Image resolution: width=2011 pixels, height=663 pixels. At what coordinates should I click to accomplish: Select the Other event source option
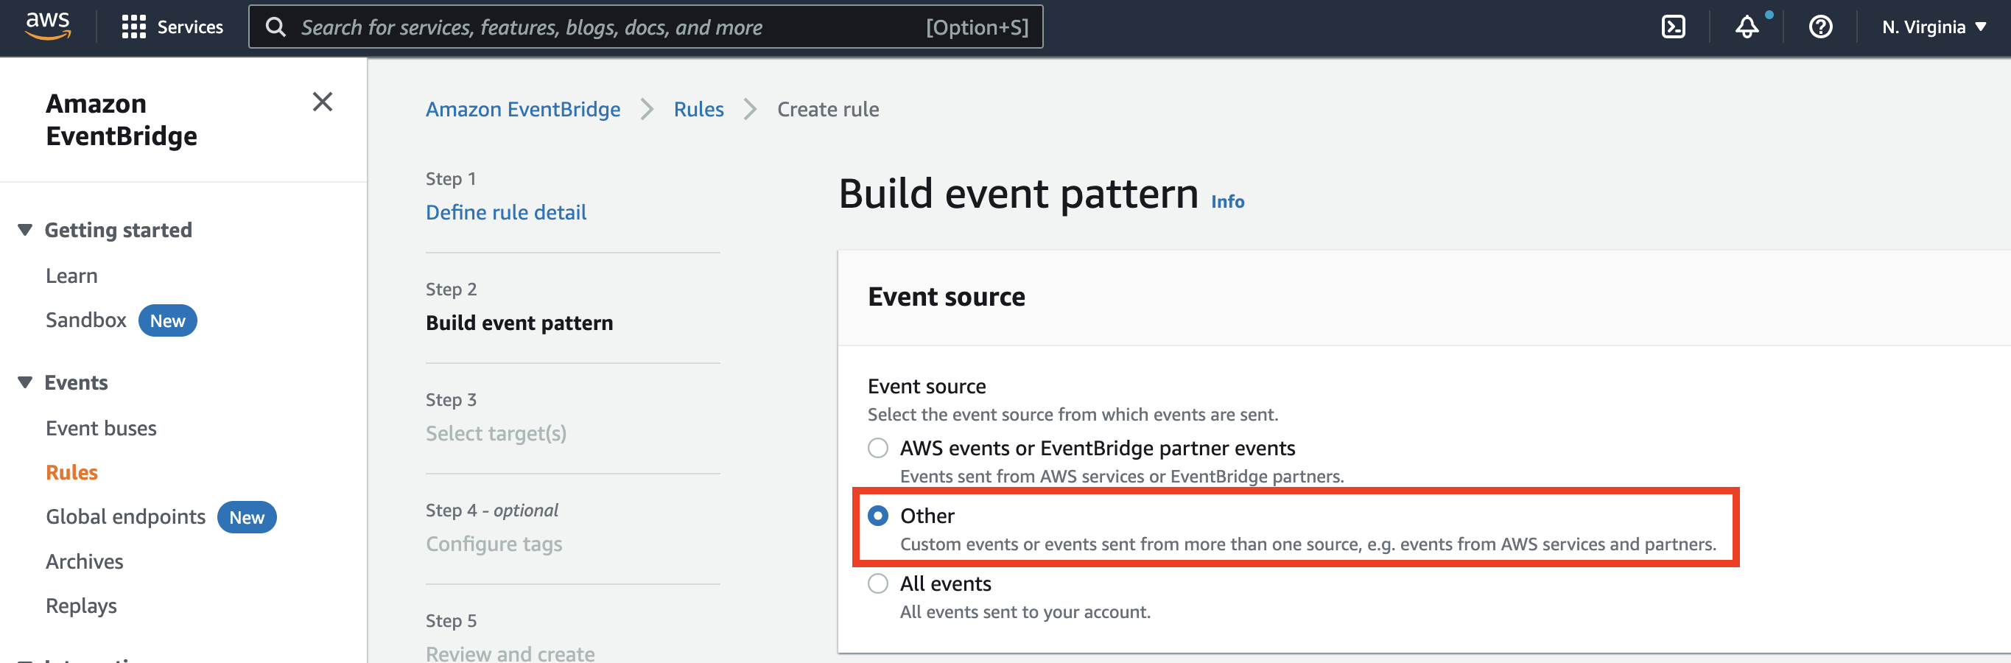point(878,516)
